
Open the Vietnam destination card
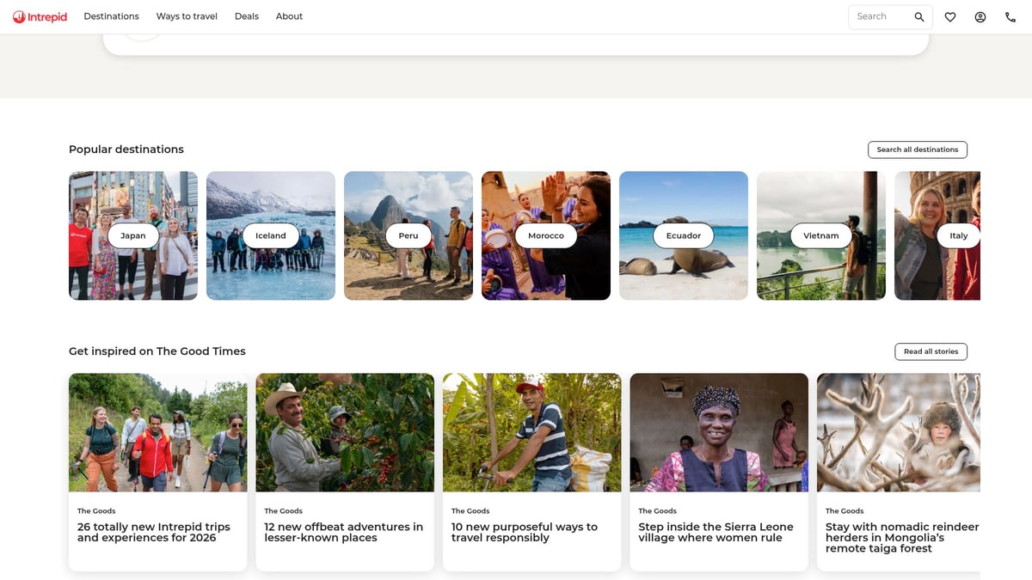(x=821, y=235)
